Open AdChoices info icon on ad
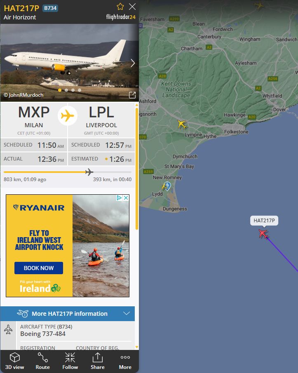Viewport: 298px width, 373px height. point(119,198)
